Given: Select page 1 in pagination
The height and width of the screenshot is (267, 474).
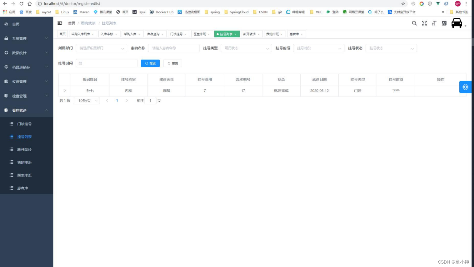Looking at the screenshot, I should (117, 100).
